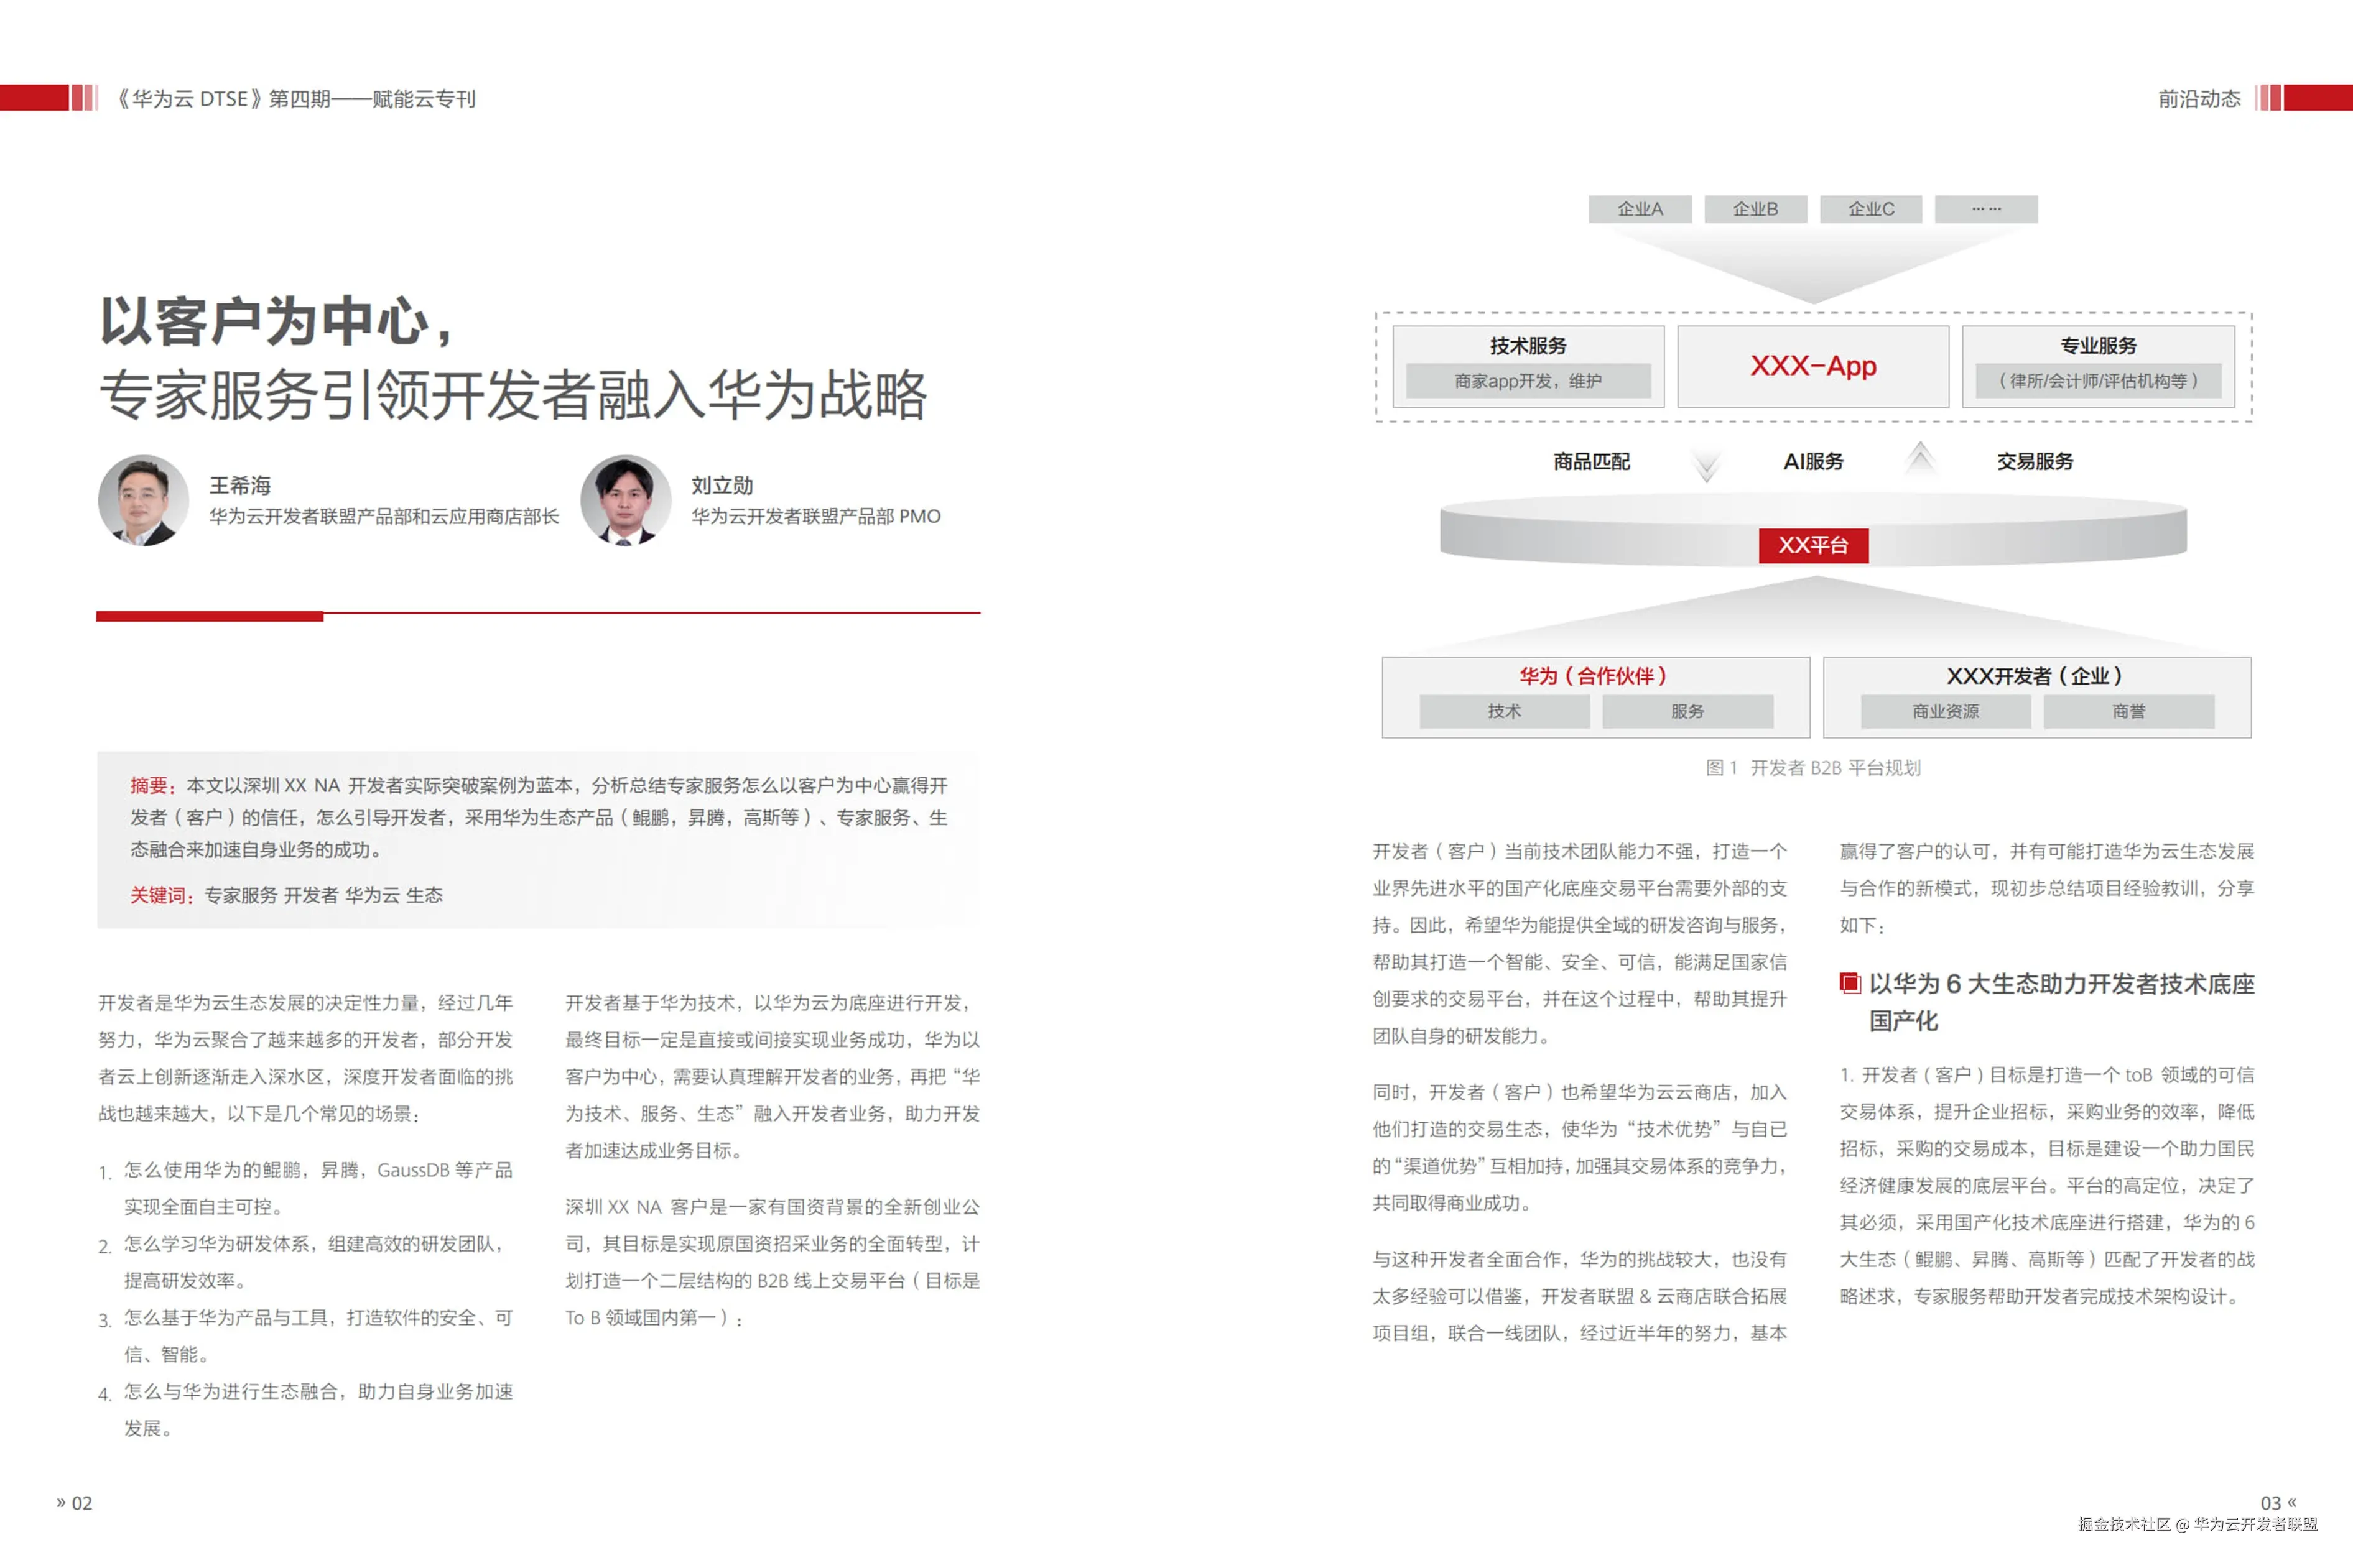Viewport: 2353px width, 1568px height.
Task: Click the 技术 box under 华为(合作伙伴)
Action: click(x=1503, y=711)
